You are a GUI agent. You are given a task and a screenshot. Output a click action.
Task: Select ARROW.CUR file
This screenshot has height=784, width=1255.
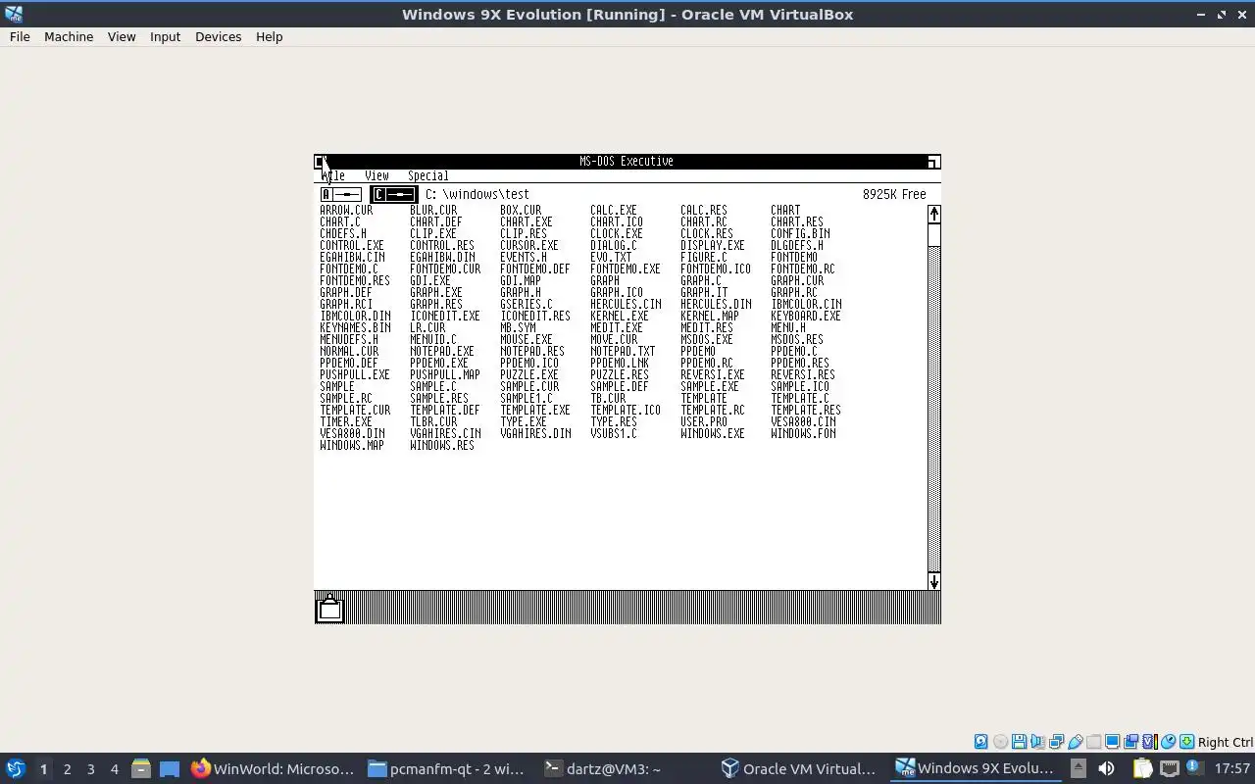point(346,211)
